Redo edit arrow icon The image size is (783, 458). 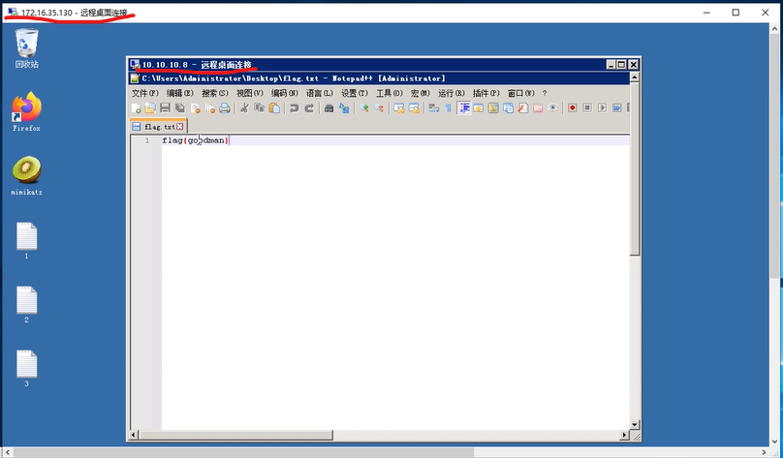tap(309, 107)
